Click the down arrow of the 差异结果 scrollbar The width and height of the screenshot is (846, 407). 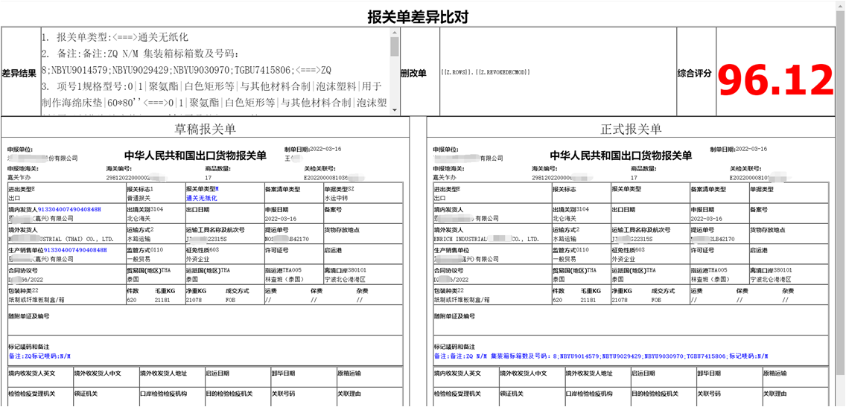(395, 110)
